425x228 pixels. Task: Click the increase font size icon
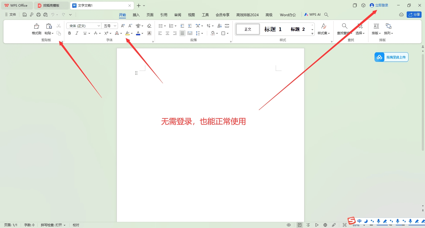pyautogui.click(x=123, y=26)
